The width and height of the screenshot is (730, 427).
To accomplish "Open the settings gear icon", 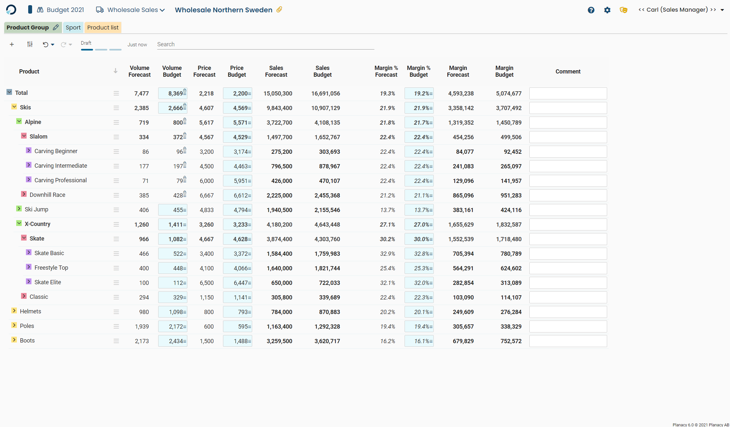I will click(x=607, y=10).
